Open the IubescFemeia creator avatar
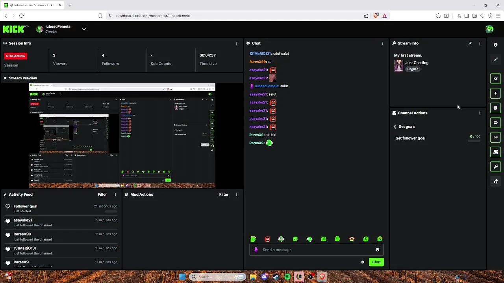Screen dimensions: 504x283 [x=39, y=29]
